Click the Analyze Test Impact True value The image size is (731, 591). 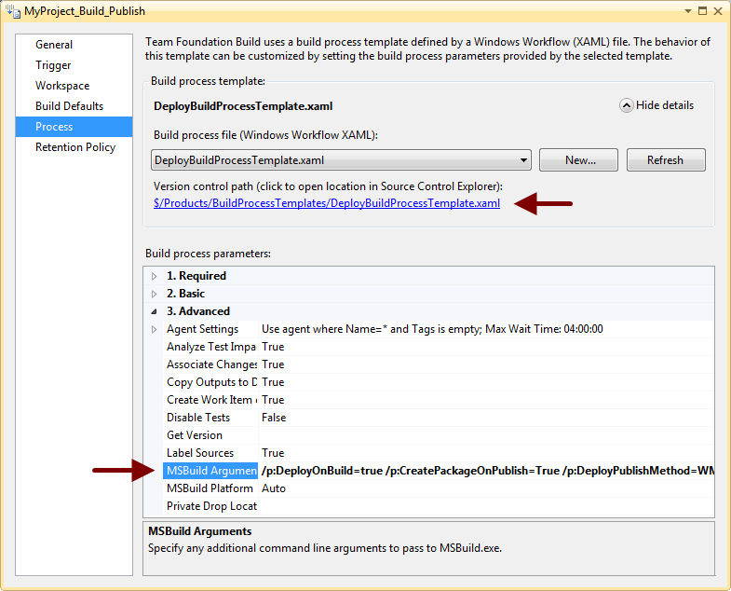point(486,347)
